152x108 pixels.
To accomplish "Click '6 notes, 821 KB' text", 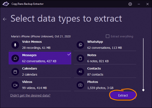I will click(98, 61).
